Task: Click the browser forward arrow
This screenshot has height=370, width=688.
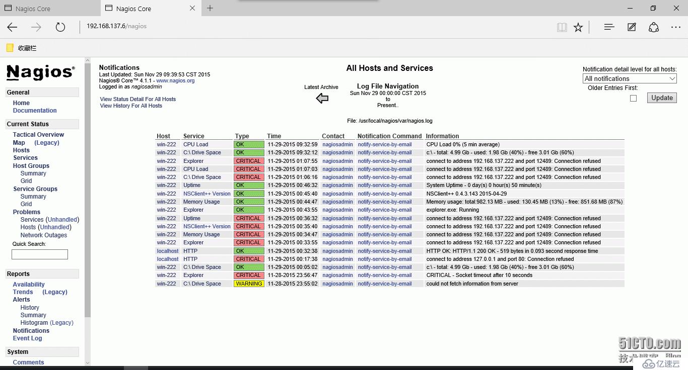Action: pos(36,27)
